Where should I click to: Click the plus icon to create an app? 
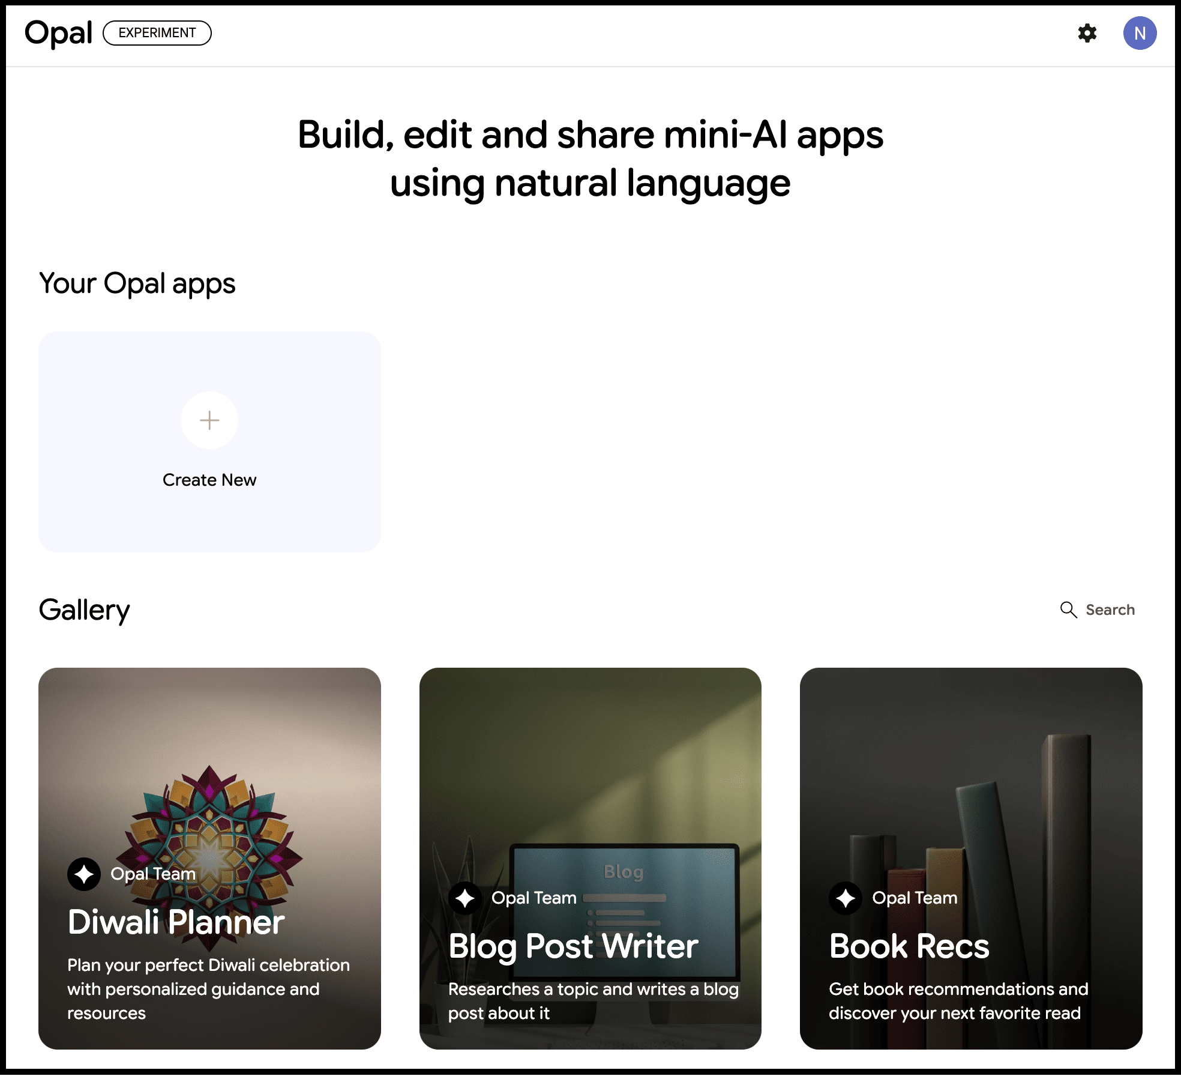click(209, 420)
